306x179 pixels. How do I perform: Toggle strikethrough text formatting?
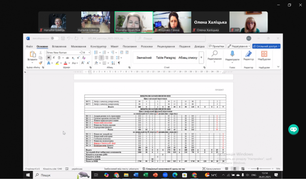(x=67, y=58)
